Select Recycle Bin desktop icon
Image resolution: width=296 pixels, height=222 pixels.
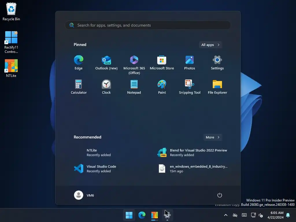11,11
